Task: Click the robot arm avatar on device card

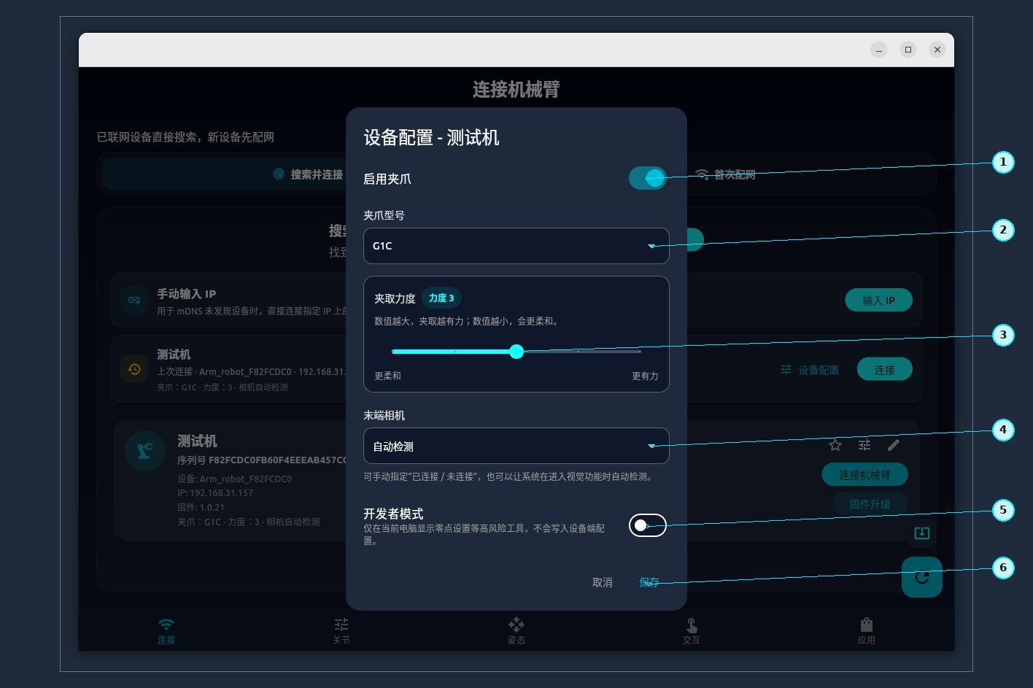Action: tap(145, 451)
